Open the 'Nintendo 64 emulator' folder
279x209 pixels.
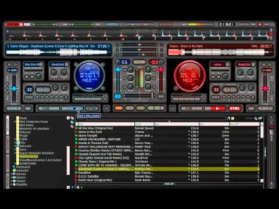[34, 128]
